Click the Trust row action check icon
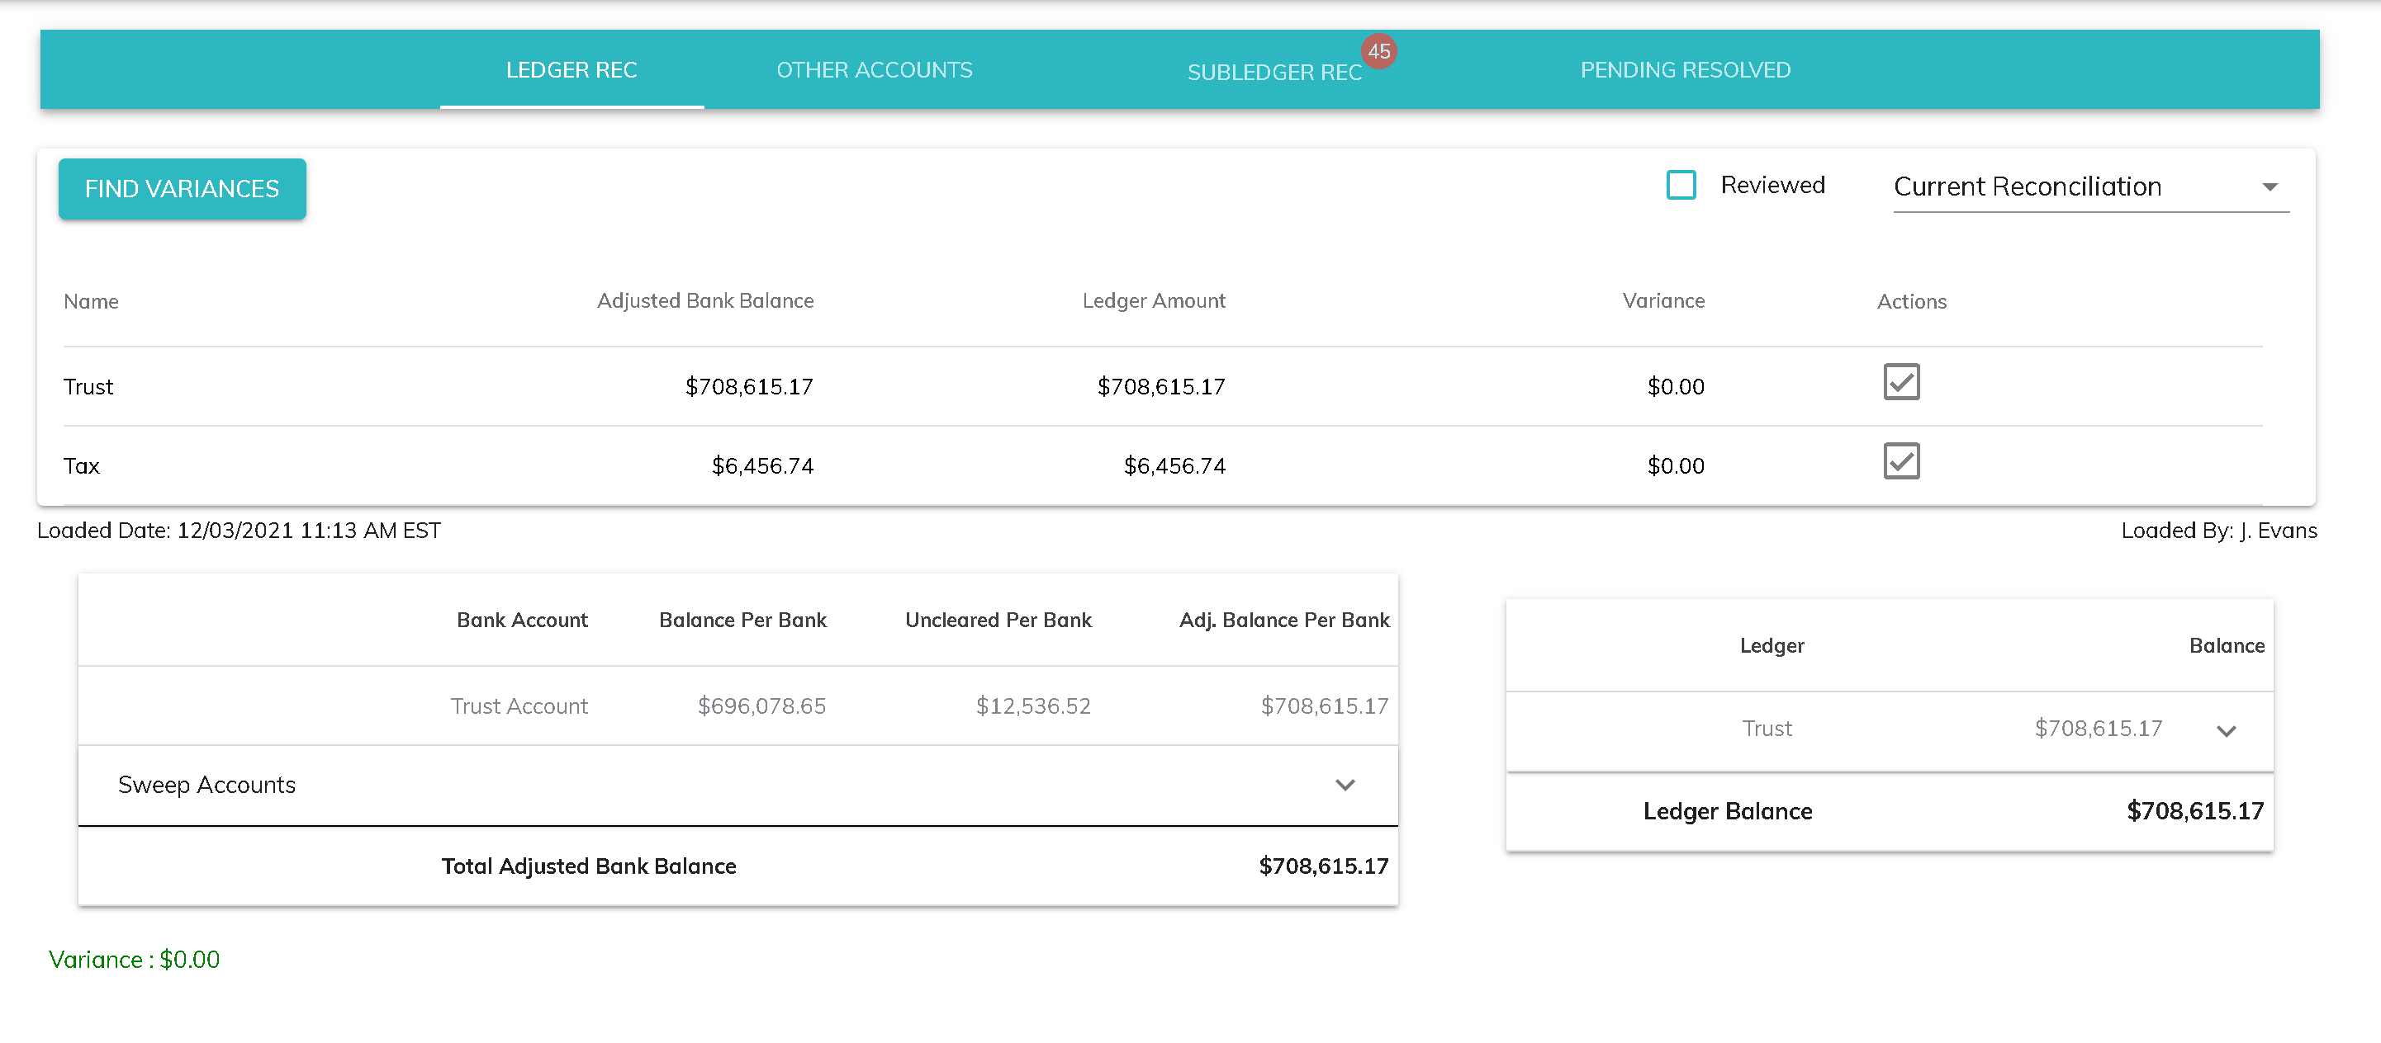 [1900, 381]
